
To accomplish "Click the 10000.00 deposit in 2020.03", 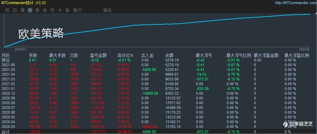I will (149, 127).
